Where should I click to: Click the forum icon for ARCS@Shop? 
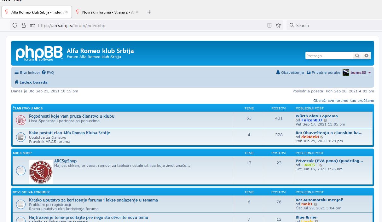click(21, 171)
